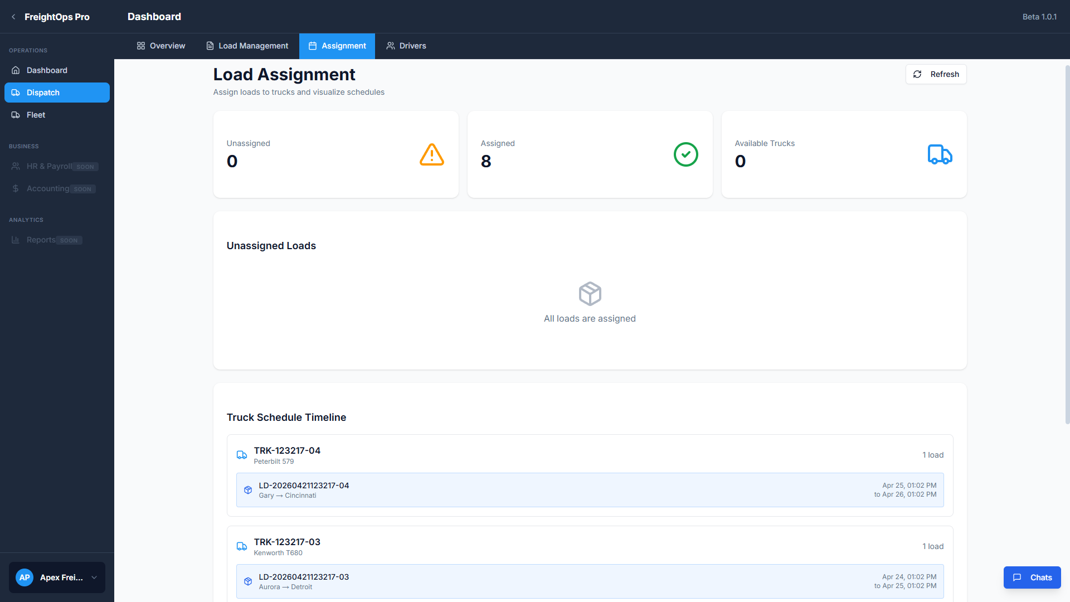1070x602 pixels.
Task: Go to the Drivers tab
Action: (x=406, y=46)
